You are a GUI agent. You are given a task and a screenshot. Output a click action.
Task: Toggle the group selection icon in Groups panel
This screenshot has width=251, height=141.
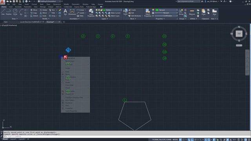[185, 16]
